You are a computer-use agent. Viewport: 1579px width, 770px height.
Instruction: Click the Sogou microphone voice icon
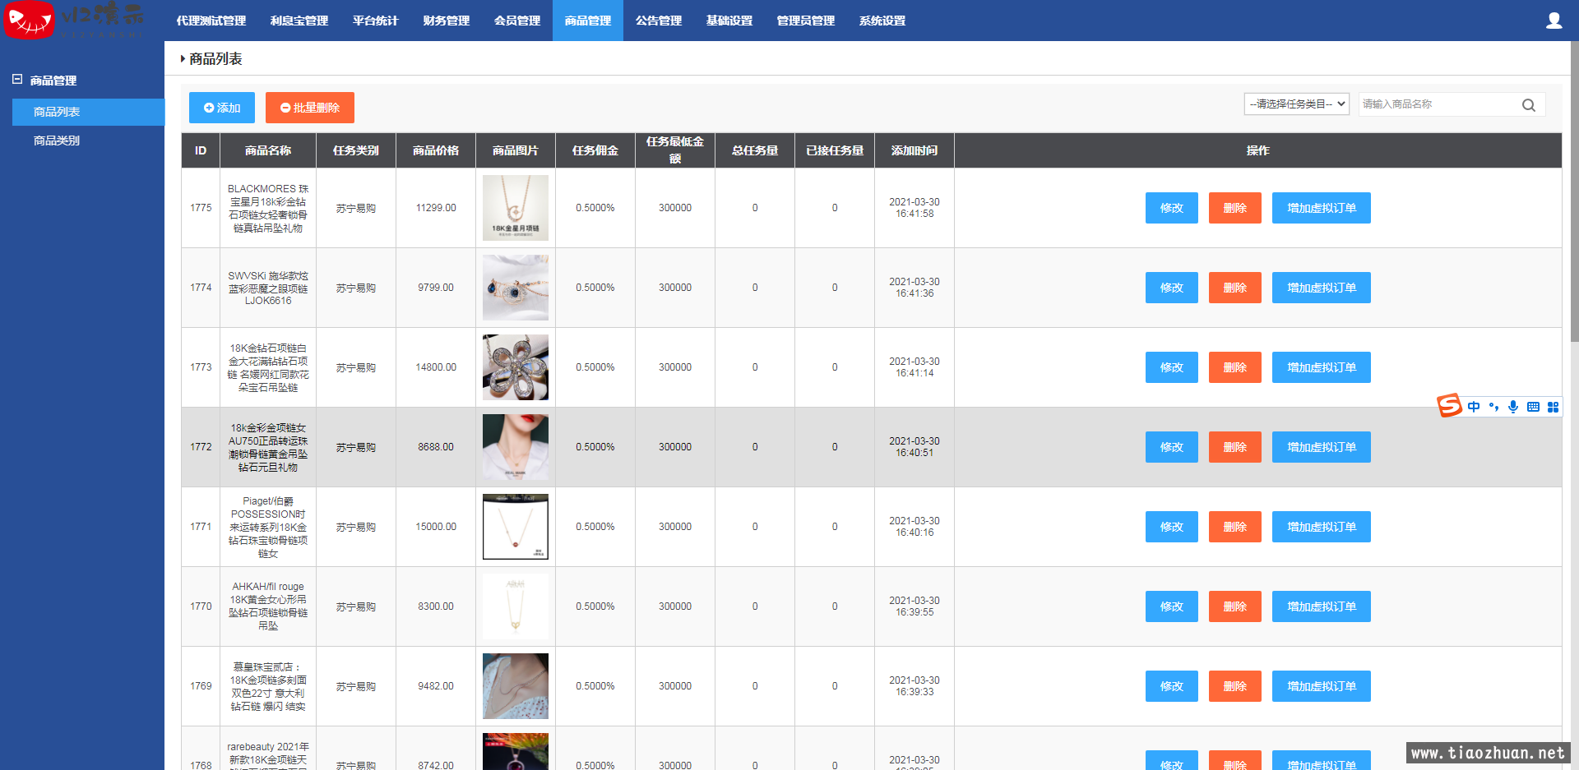click(1513, 407)
